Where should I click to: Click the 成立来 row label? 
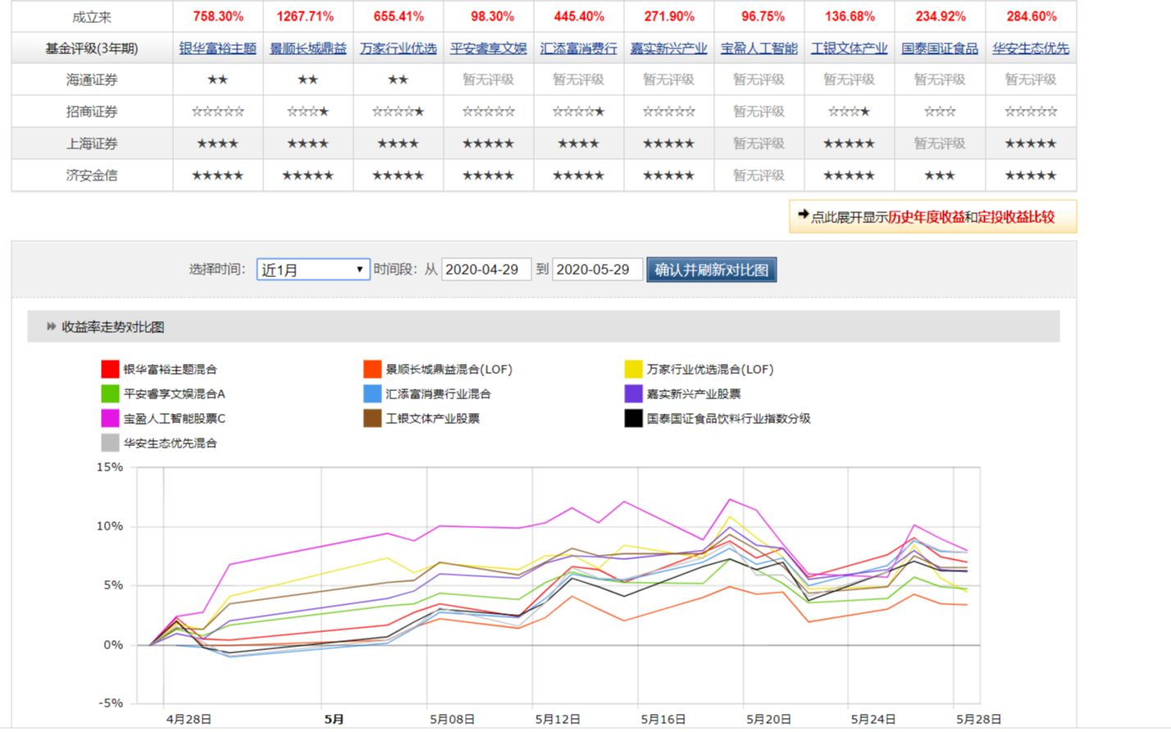(92, 16)
